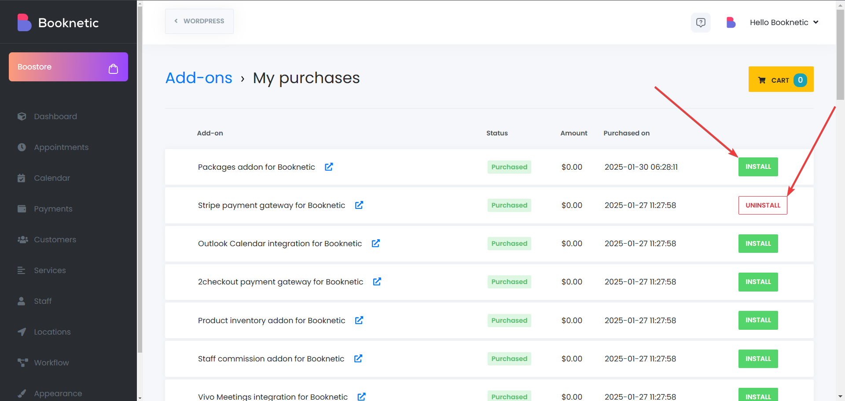This screenshot has width=845, height=401.
Task: Click the Appointments clock icon
Action: click(x=22, y=147)
